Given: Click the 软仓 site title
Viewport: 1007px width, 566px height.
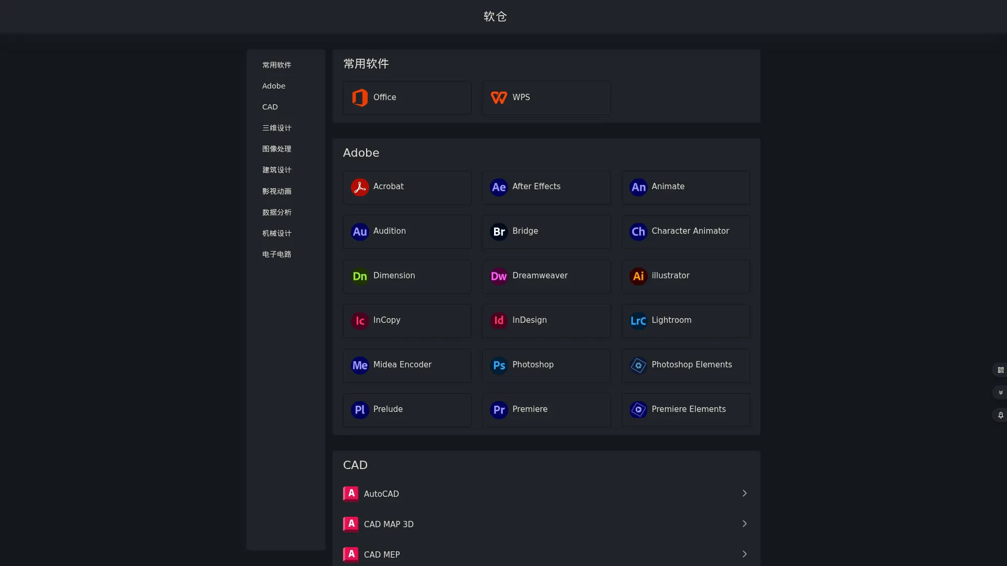Looking at the screenshot, I should [x=495, y=17].
